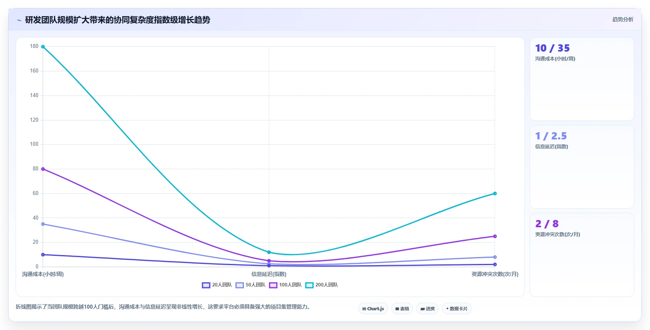This screenshot has width=650, height=330.
Task: Select the 200人团队 point at 资源冲突次数 (60)
Action: point(495,193)
